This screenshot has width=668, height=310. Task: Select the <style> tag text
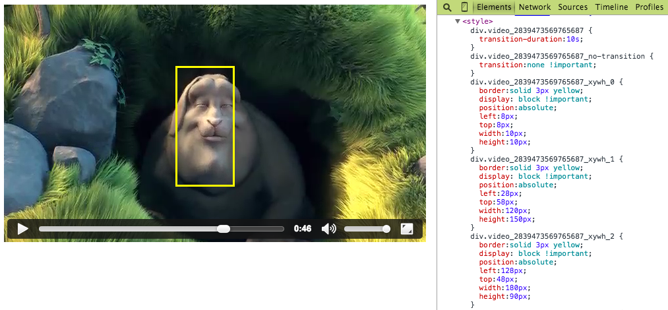[x=477, y=21]
